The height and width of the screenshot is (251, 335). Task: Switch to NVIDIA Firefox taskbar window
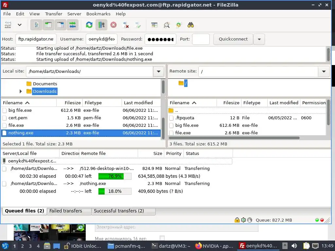[x=214, y=246]
